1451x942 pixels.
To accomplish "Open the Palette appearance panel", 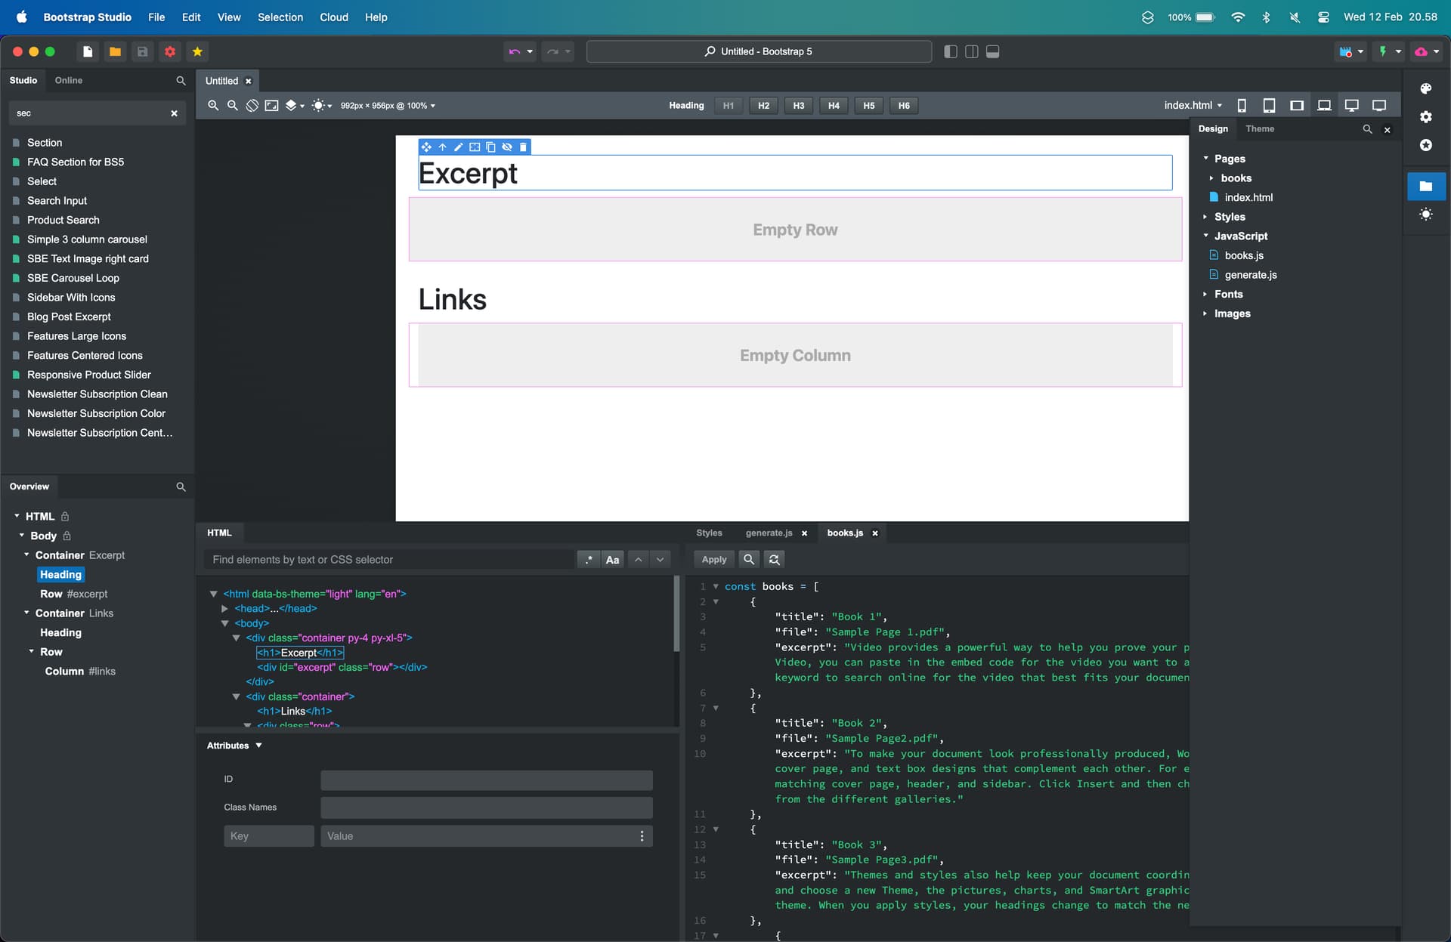I will (1425, 88).
